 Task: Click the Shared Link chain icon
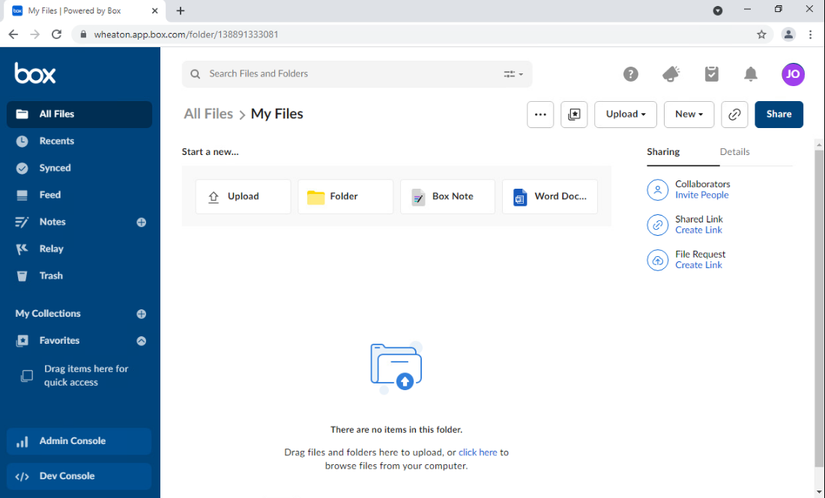tap(658, 225)
